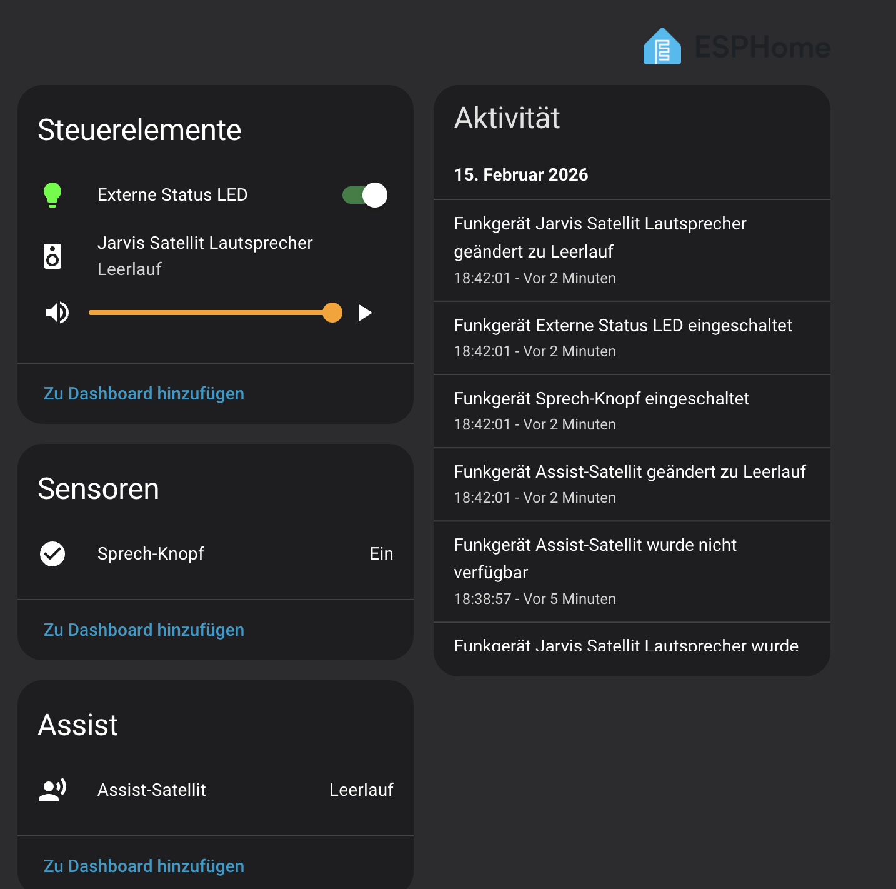
Task: Open the Sprech-Knopf sensor row
Action: click(151, 554)
